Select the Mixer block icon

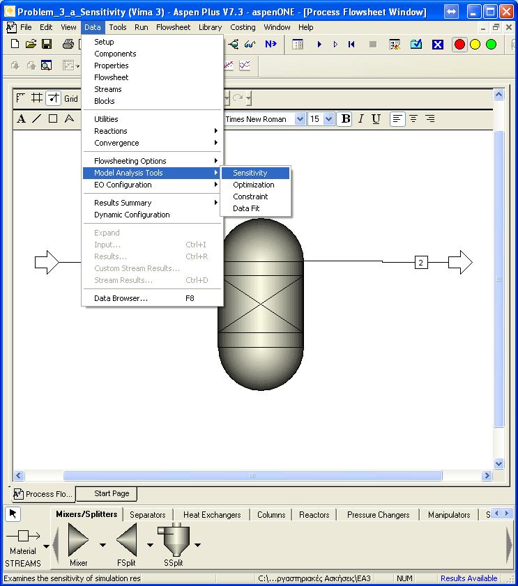[79, 539]
